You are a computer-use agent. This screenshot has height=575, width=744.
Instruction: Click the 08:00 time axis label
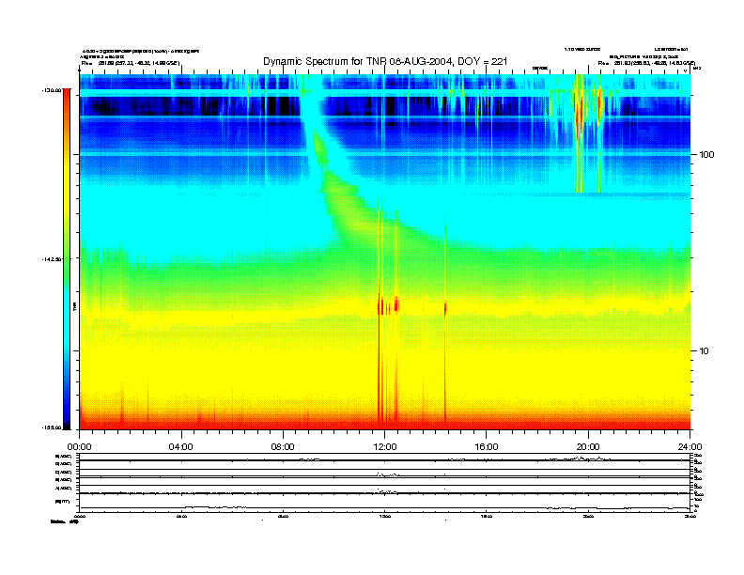(x=283, y=447)
